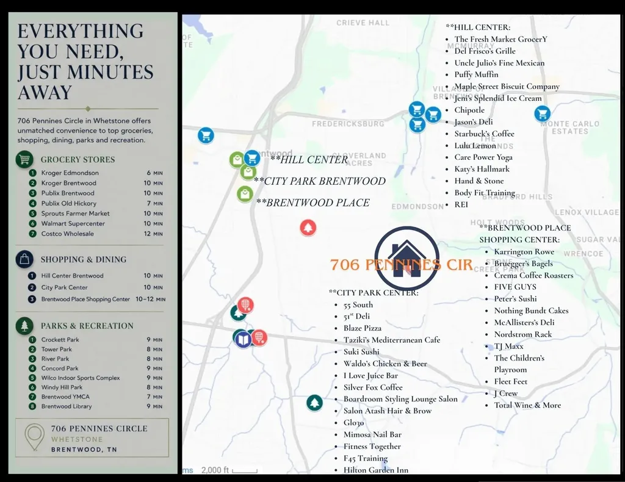This screenshot has height=482, width=625.
Task: Click Jeni's Splendid Ice Cream entry
Action: (498, 98)
